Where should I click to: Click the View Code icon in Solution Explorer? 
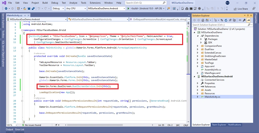pyautogui.click(x=240, y=20)
